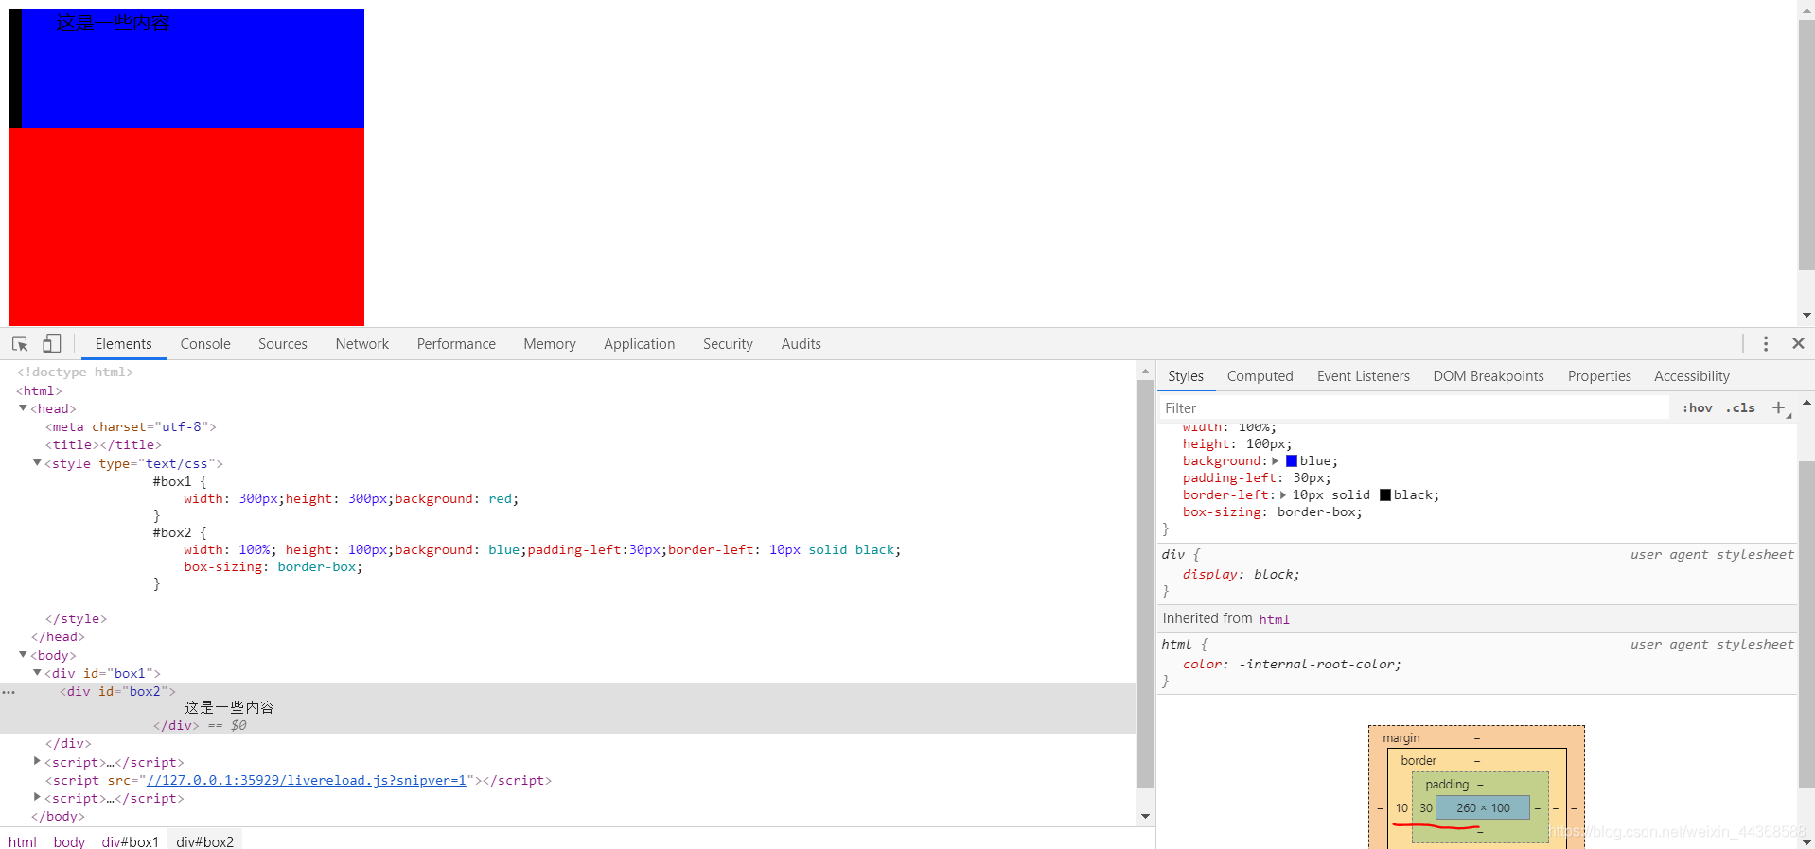Screen dimensions: 1815x849
Task: Click the new style rule plus icon
Action: 1779,407
